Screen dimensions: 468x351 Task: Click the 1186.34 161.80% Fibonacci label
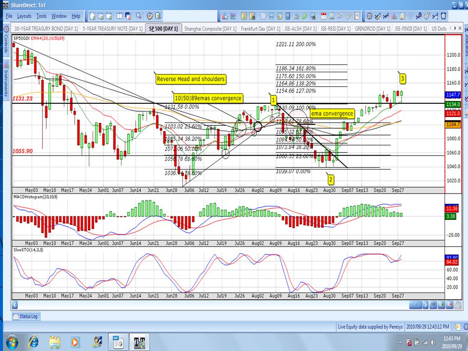296,69
